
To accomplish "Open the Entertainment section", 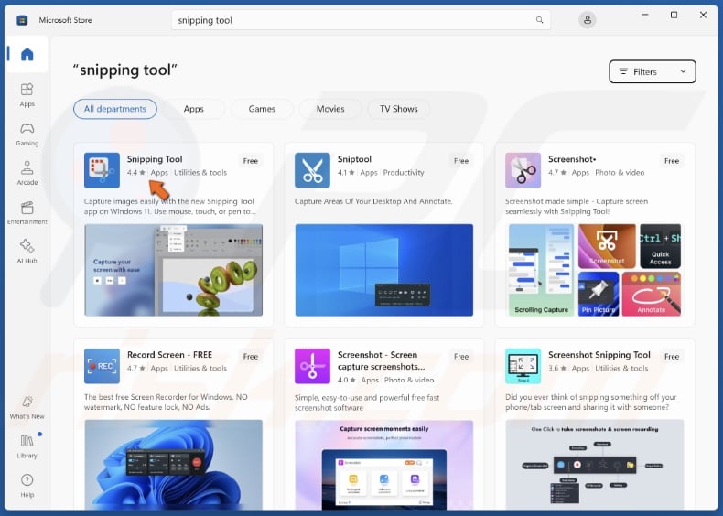I will 27,212.
